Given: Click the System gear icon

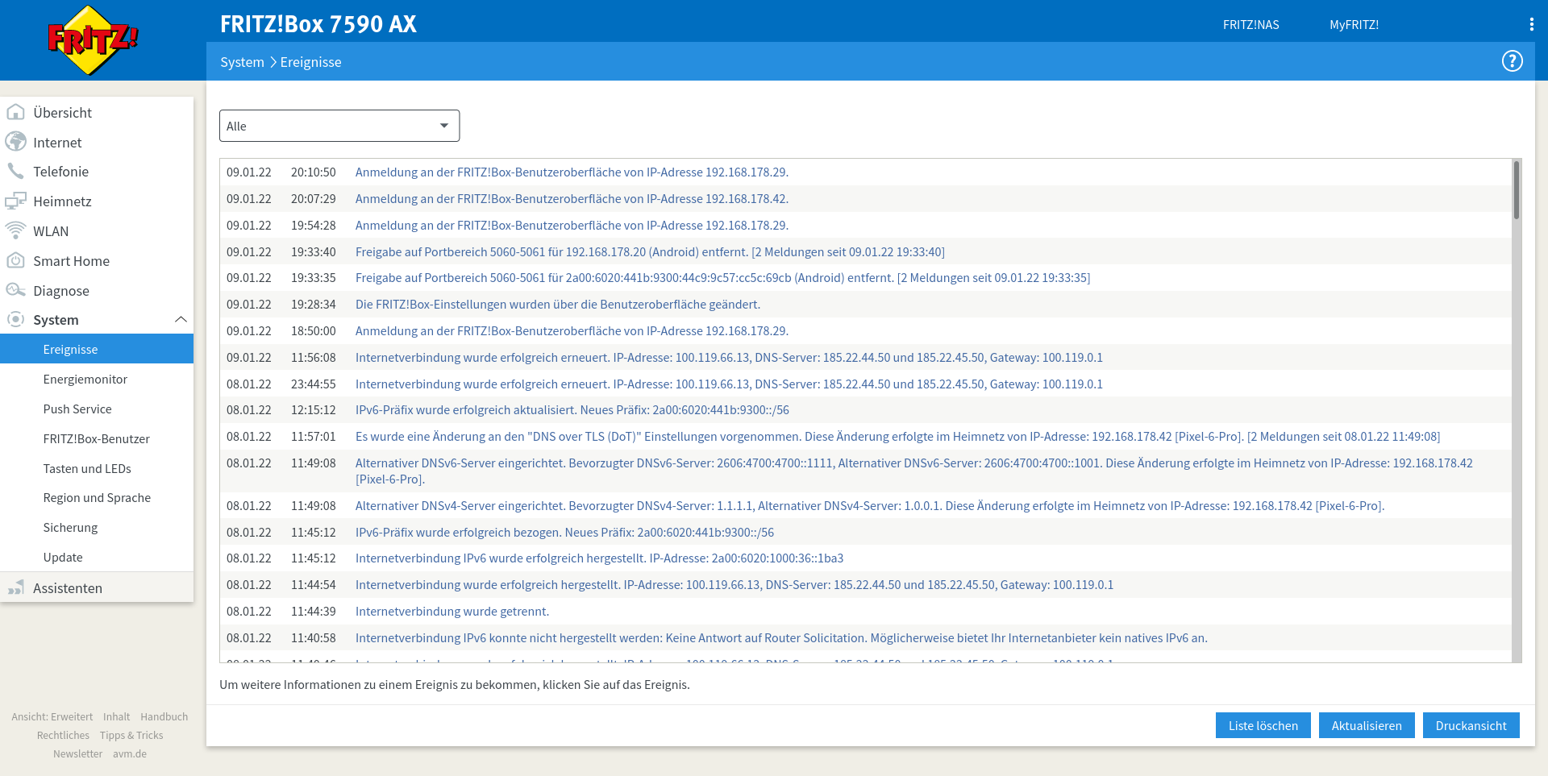Looking at the screenshot, I should click(x=15, y=319).
